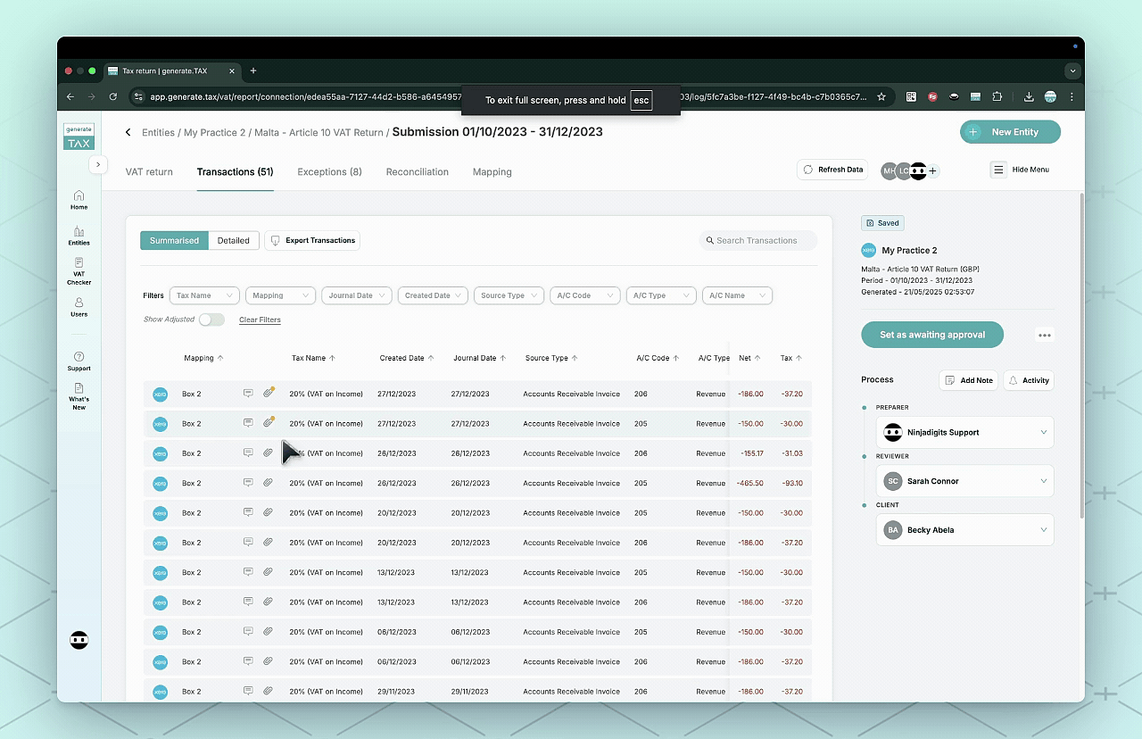Viewport: 1142px width, 739px height.
Task: Click the Export Transactions button
Action: click(312, 240)
